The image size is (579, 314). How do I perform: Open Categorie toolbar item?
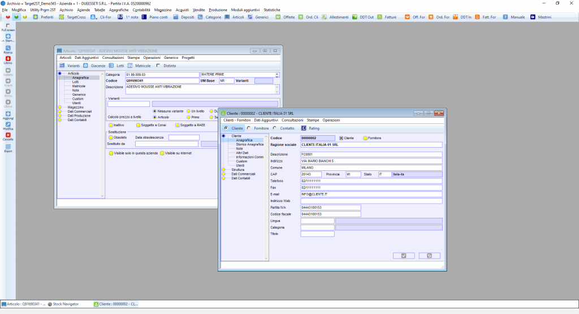(209, 17)
